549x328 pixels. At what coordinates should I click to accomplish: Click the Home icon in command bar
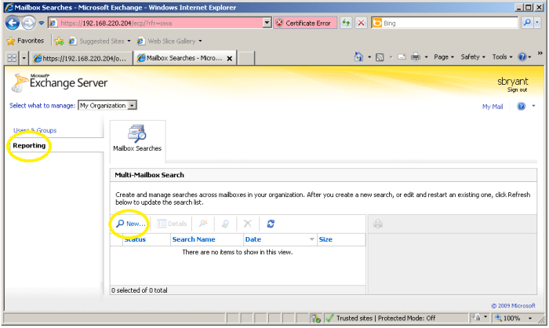pos(358,57)
